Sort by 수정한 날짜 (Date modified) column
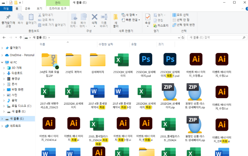 pyautogui.click(x=106, y=44)
